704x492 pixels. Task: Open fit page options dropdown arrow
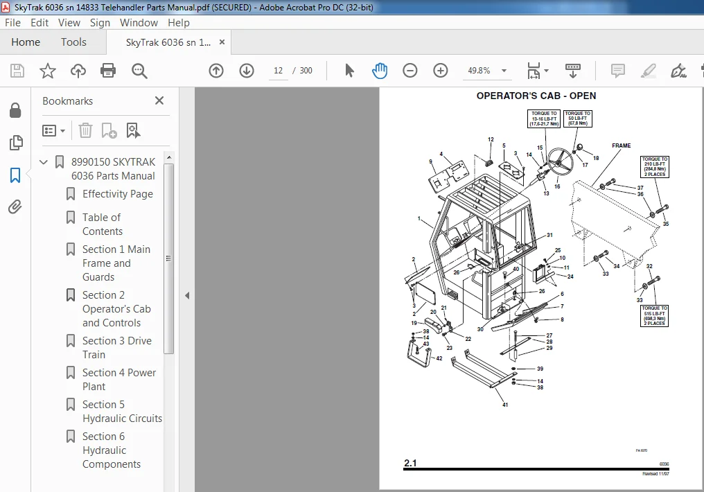(547, 71)
